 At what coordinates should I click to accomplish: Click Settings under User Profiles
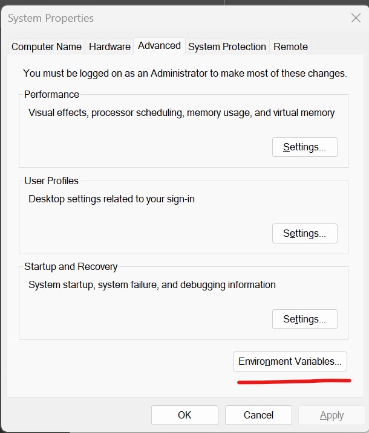pyautogui.click(x=304, y=234)
